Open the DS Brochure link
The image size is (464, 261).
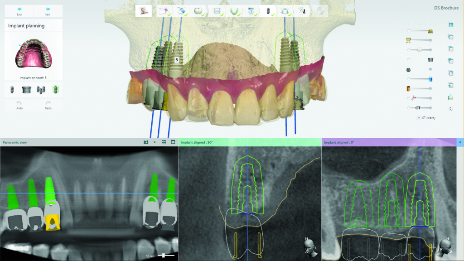[x=446, y=8]
